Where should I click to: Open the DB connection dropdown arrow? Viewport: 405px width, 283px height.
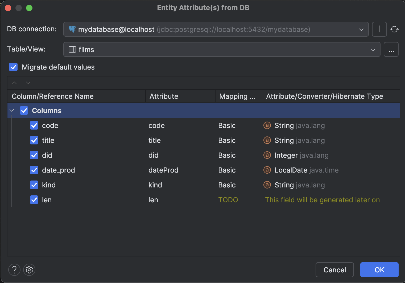(x=361, y=29)
